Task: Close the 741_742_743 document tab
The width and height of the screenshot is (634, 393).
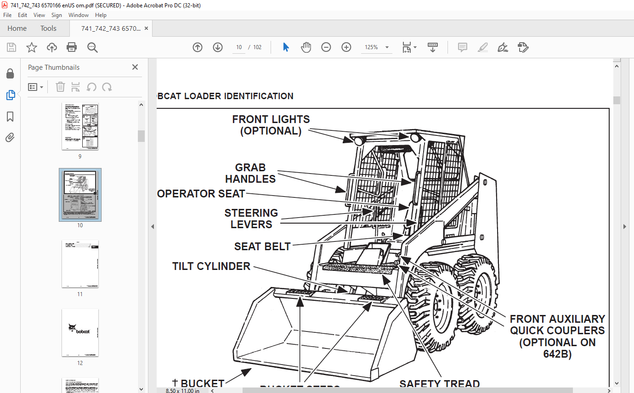Action: coord(146,28)
